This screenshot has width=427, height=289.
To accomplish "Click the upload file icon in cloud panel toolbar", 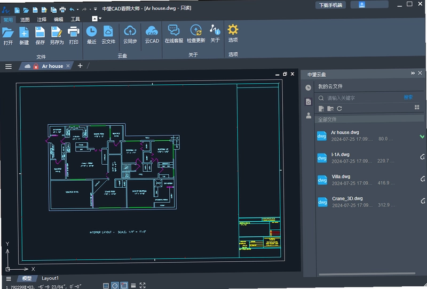I will tap(321, 109).
